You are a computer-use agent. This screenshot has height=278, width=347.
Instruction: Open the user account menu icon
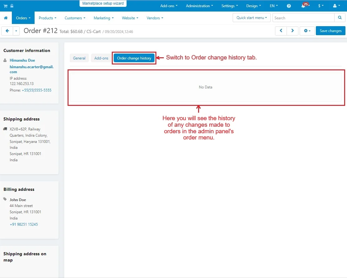(336, 6)
